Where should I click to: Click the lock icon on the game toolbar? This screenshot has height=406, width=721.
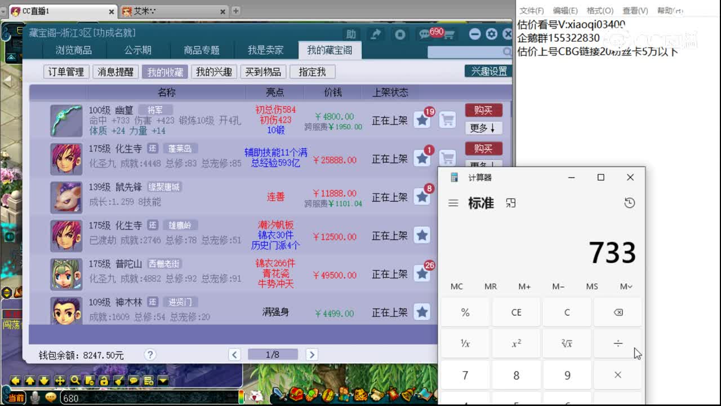(104, 381)
